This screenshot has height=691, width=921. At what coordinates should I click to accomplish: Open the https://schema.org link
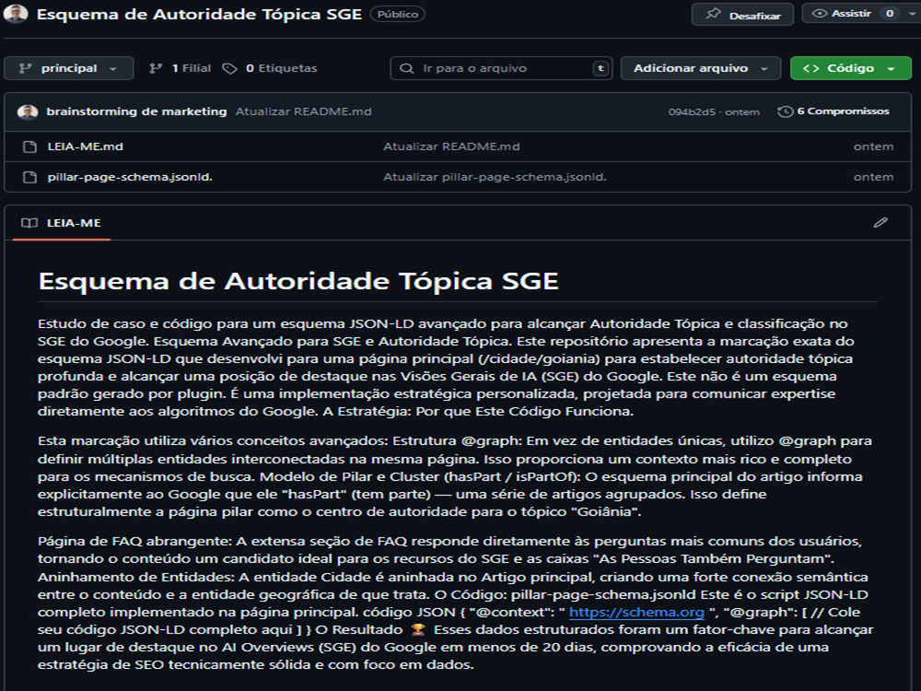(x=636, y=612)
